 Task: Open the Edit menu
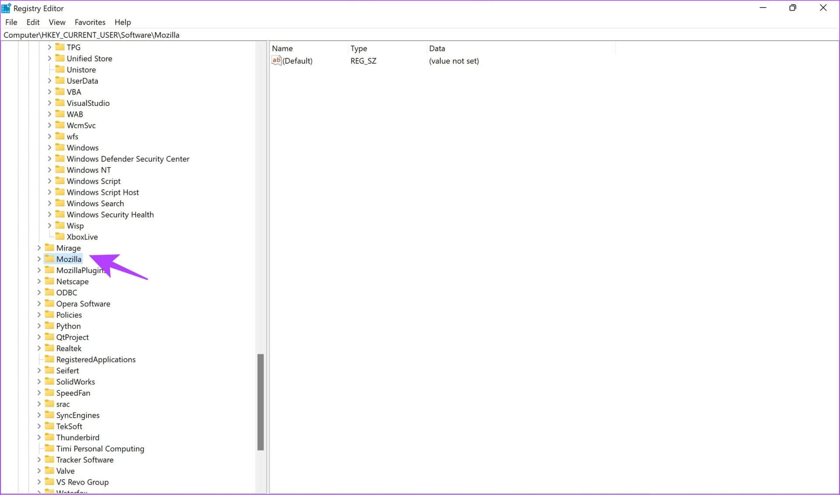coord(33,22)
